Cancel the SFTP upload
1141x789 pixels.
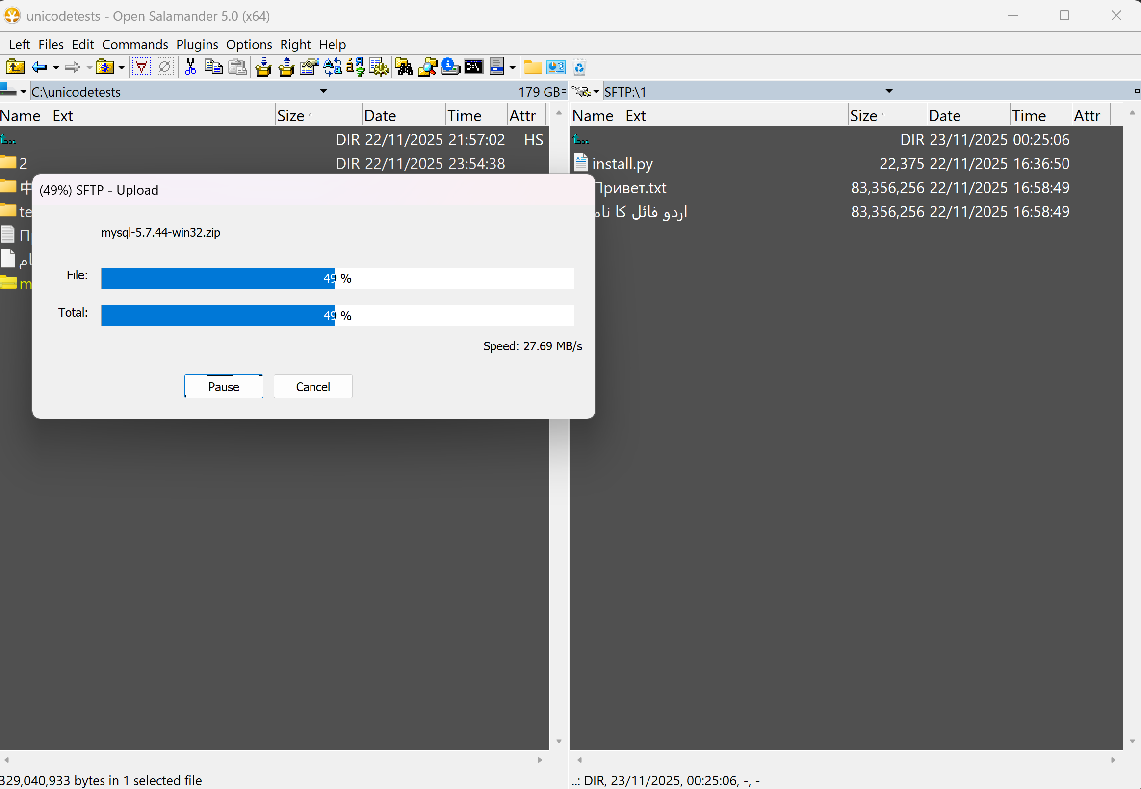point(312,386)
